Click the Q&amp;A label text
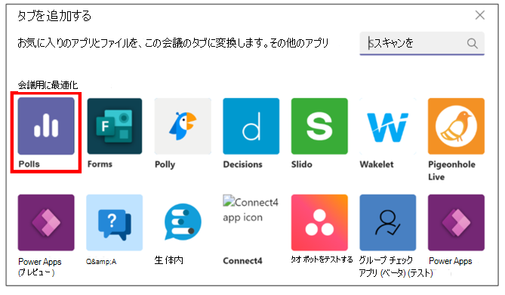 coord(101,262)
